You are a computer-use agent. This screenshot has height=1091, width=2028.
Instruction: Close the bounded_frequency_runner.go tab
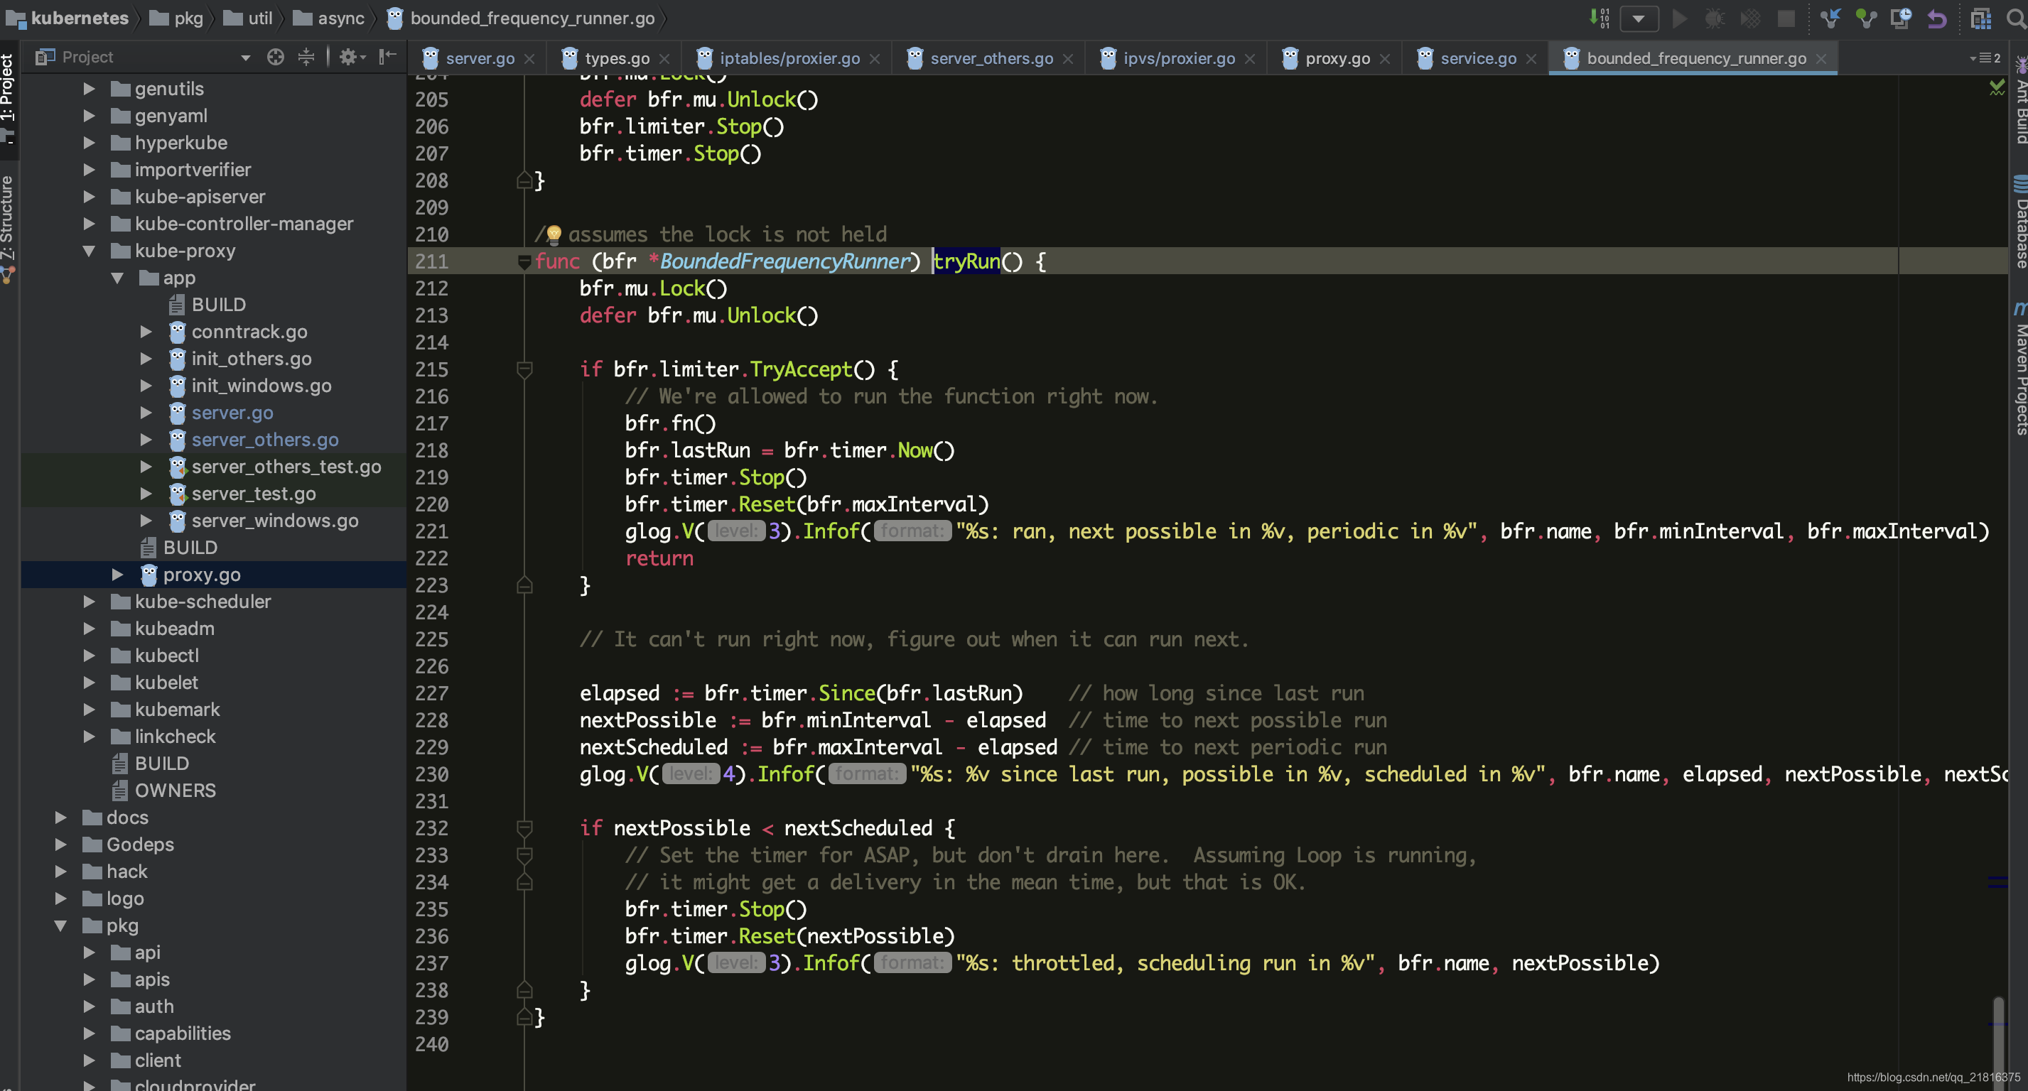(x=1821, y=59)
